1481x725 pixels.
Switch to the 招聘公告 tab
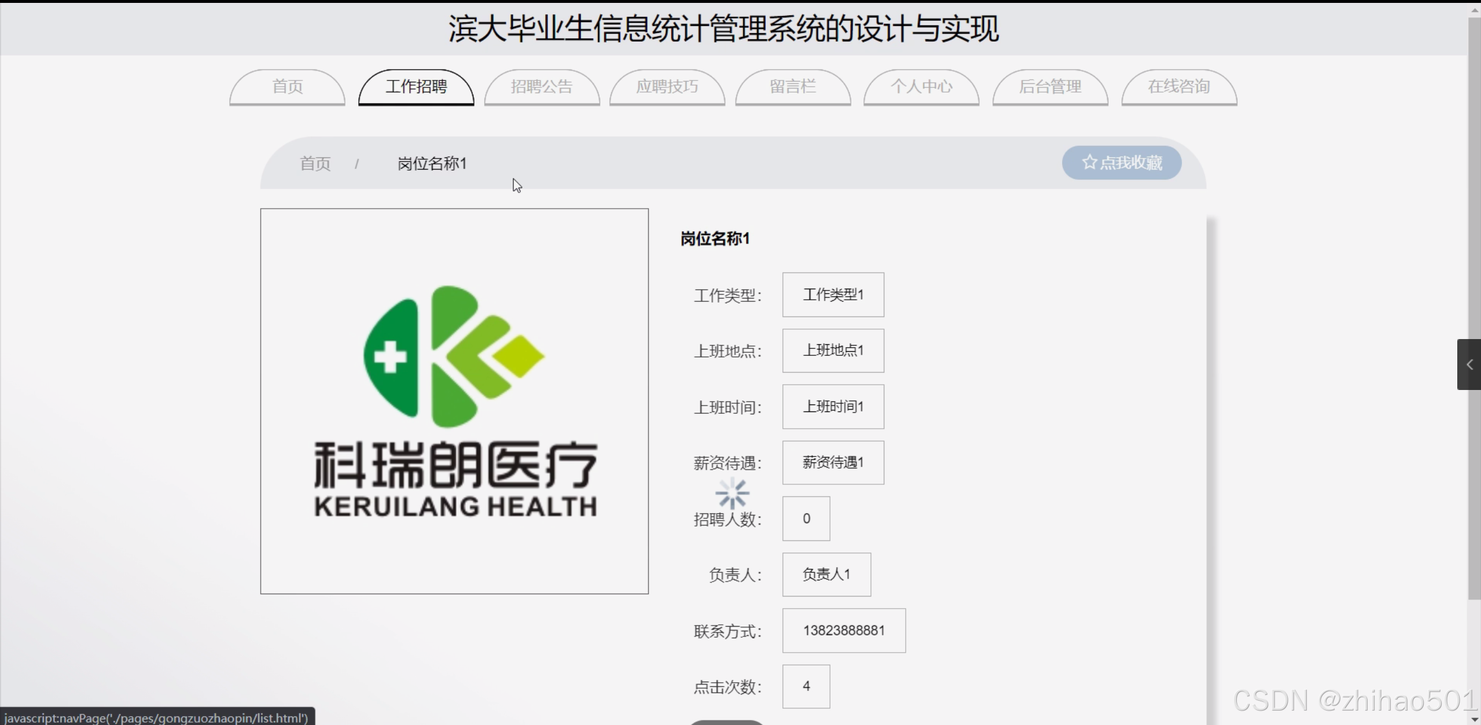[x=542, y=87]
